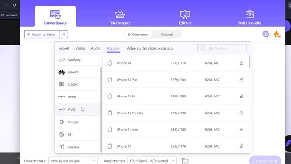Switch to the Téléchargeur tab
Screen dimensions: 291x164
[120, 17]
